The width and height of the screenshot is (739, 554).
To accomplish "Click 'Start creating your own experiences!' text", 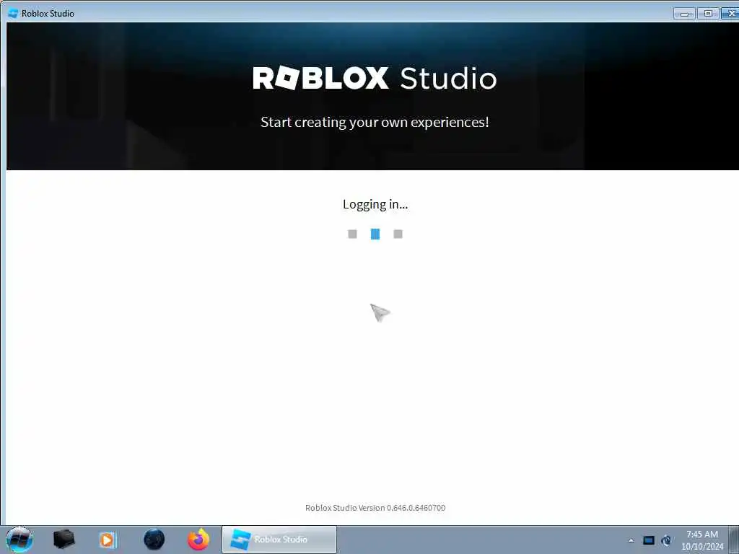I will click(x=375, y=122).
